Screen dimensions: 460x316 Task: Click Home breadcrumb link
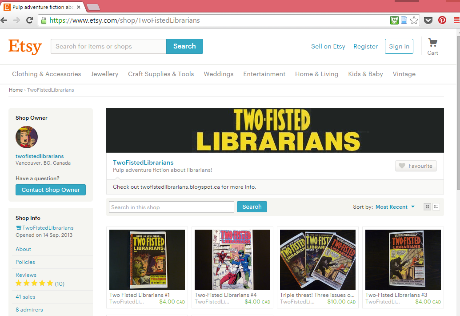[16, 90]
